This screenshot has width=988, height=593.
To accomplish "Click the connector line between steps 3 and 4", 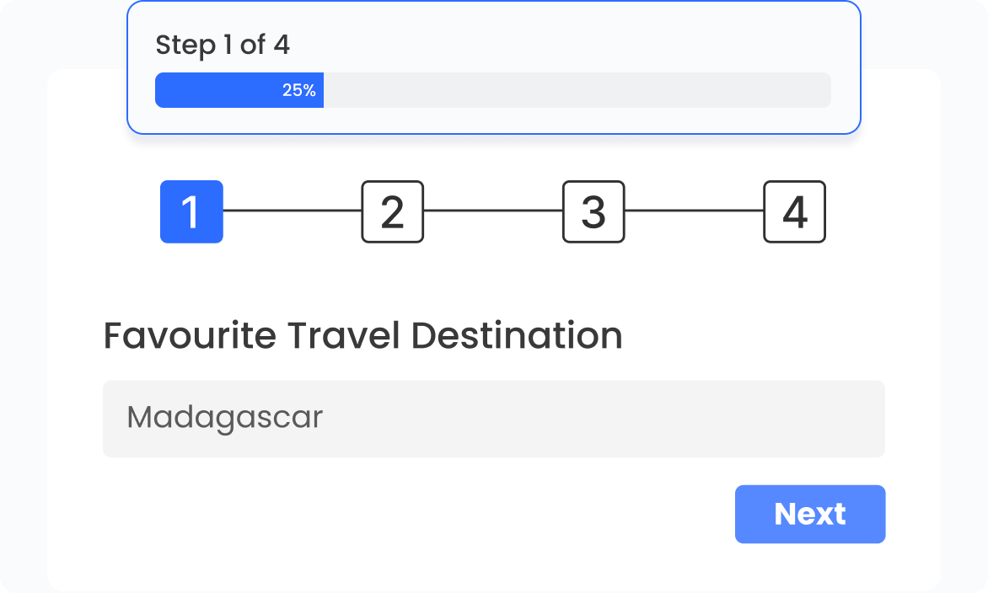I will tap(693, 212).
